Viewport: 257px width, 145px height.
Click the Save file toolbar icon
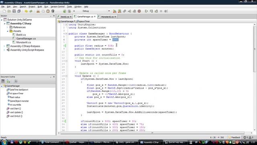[14, 11]
